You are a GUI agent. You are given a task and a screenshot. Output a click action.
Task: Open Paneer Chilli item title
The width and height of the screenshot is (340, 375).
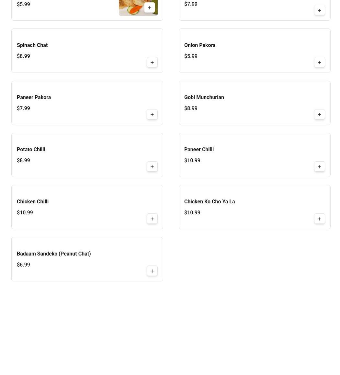coord(198,150)
